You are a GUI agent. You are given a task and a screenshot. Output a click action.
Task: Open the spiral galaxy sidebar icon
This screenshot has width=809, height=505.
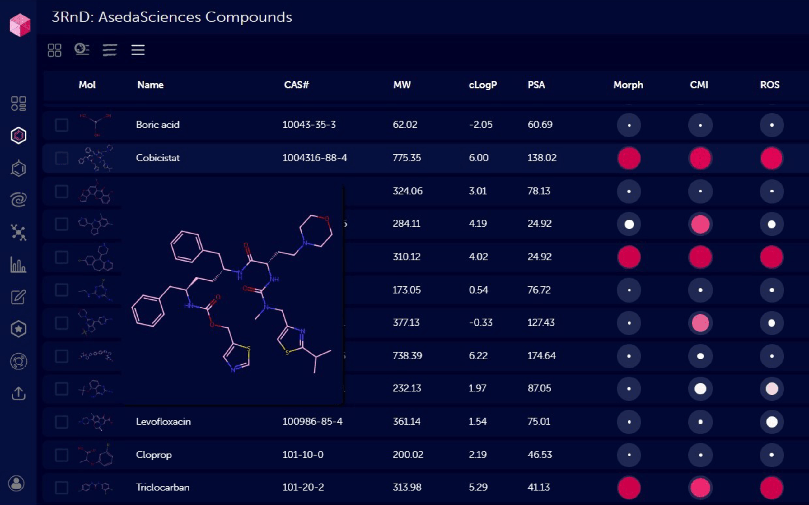[x=18, y=200]
